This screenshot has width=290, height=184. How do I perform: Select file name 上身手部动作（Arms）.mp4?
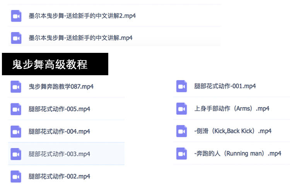click(x=232, y=108)
